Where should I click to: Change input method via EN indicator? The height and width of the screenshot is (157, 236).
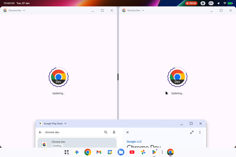pyautogui.click(x=211, y=3)
